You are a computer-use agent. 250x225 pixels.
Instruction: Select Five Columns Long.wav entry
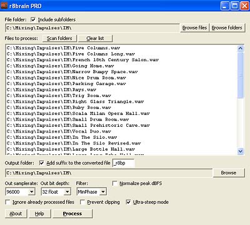point(71,54)
